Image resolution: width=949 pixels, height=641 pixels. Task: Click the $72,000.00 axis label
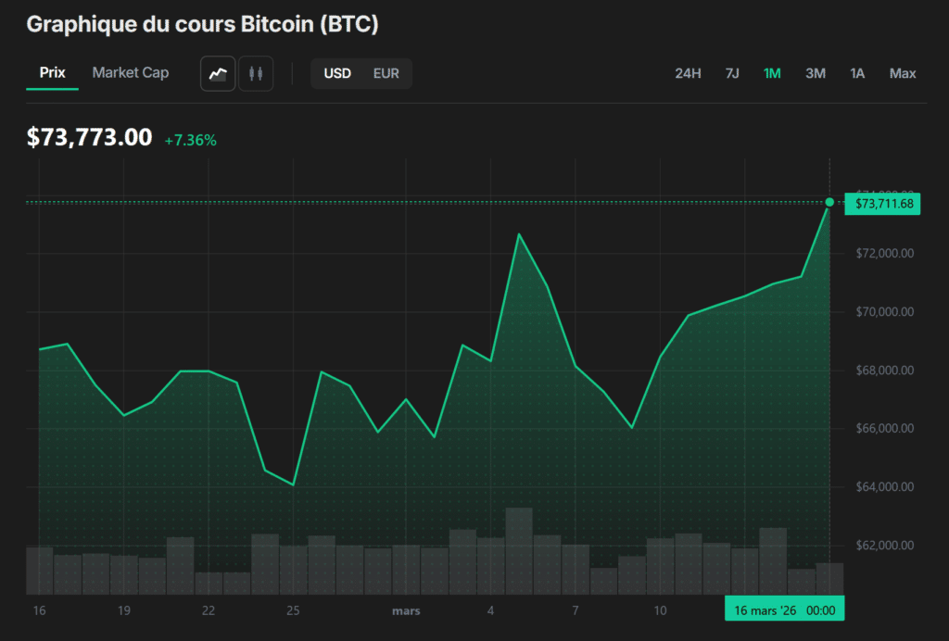(885, 254)
